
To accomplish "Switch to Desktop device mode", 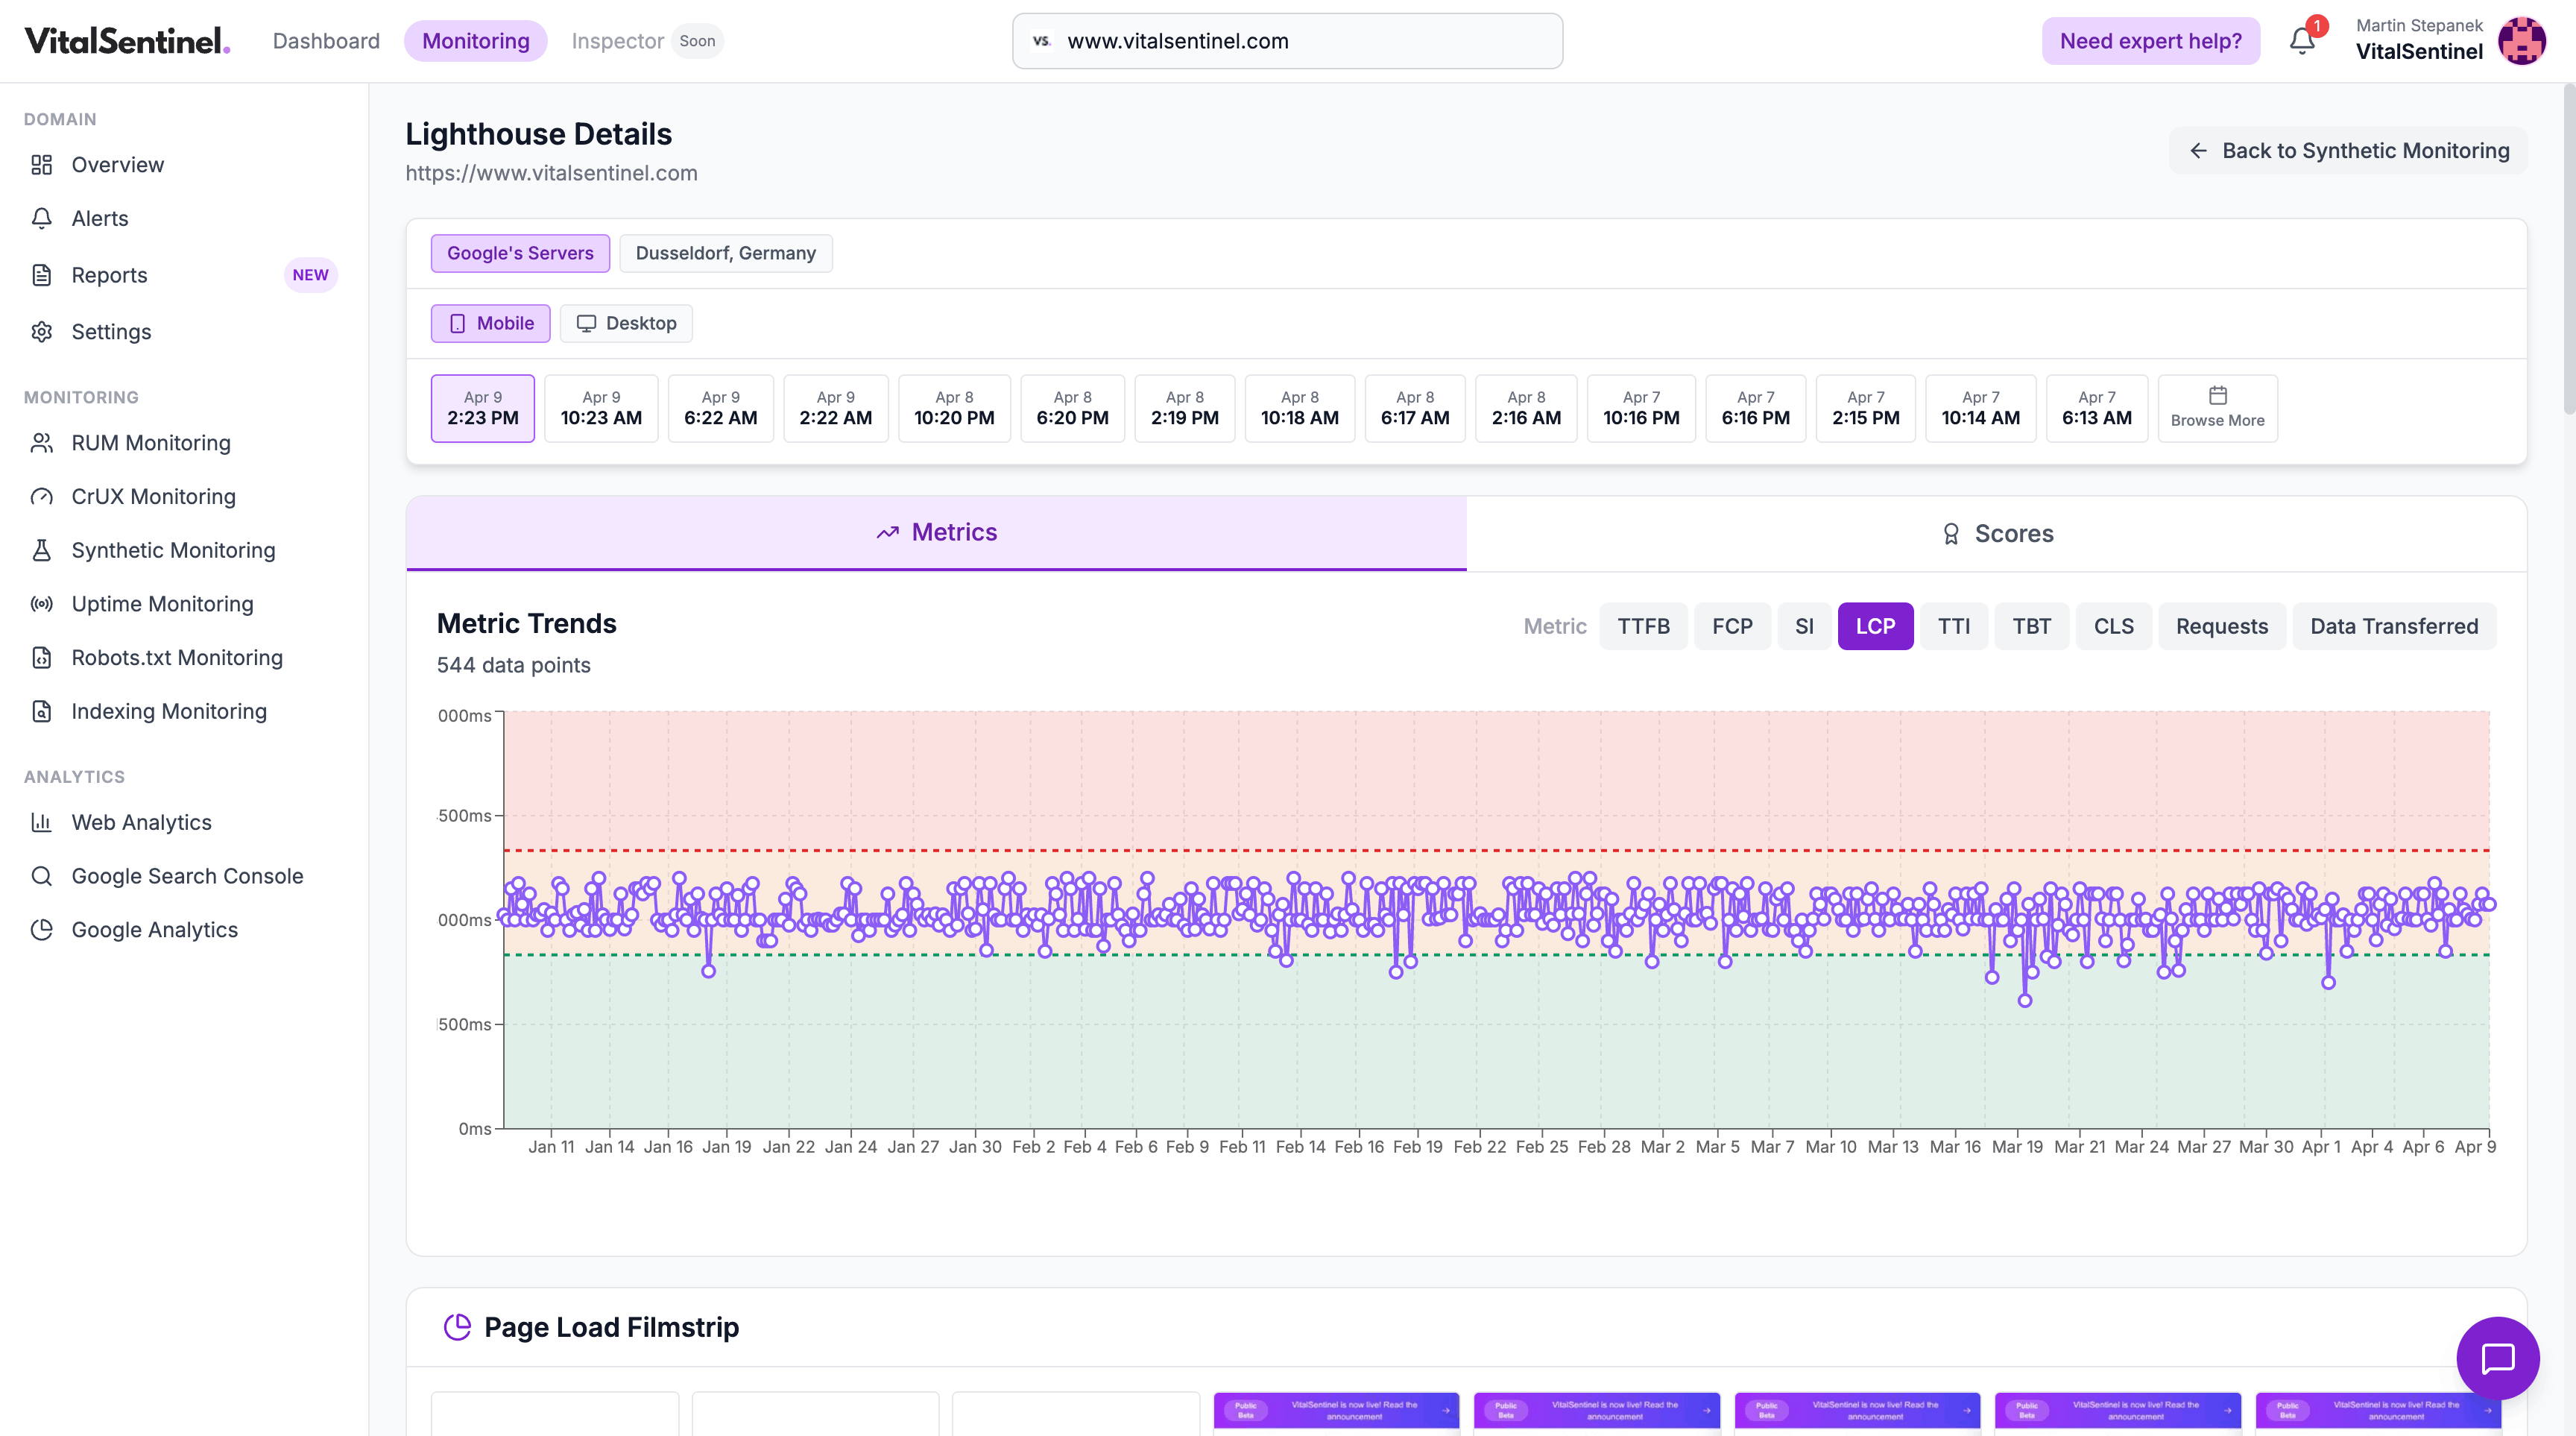I will tap(626, 323).
